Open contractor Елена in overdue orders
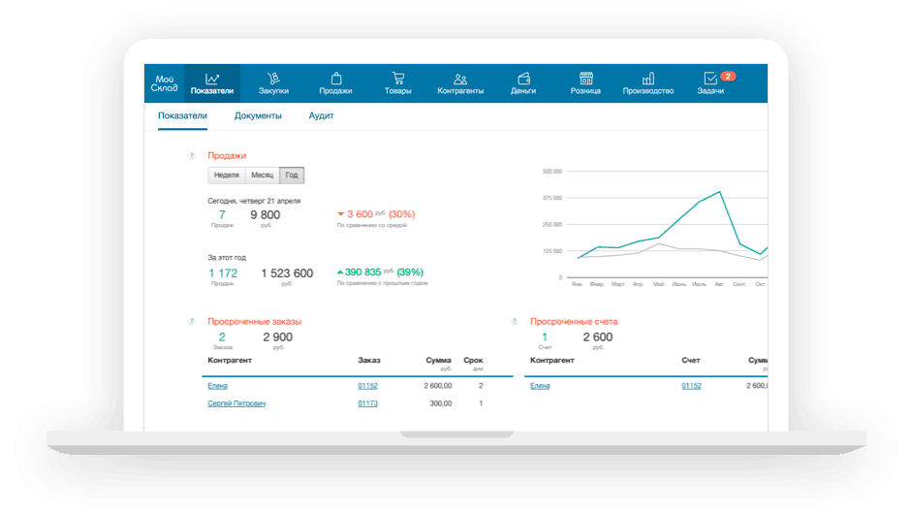Screen dimensions: 912x513 click(217, 386)
